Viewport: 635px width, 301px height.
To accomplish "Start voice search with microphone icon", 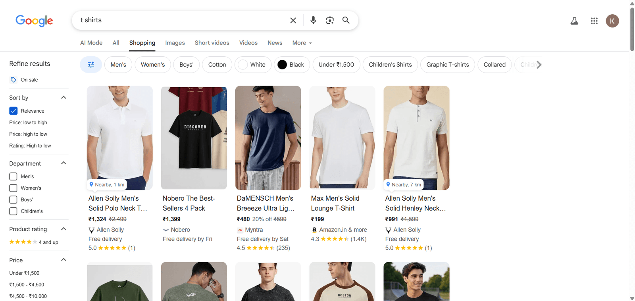I will click(313, 20).
